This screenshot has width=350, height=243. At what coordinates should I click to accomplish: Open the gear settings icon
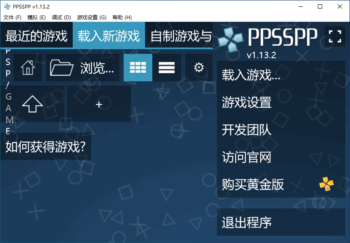point(199,68)
